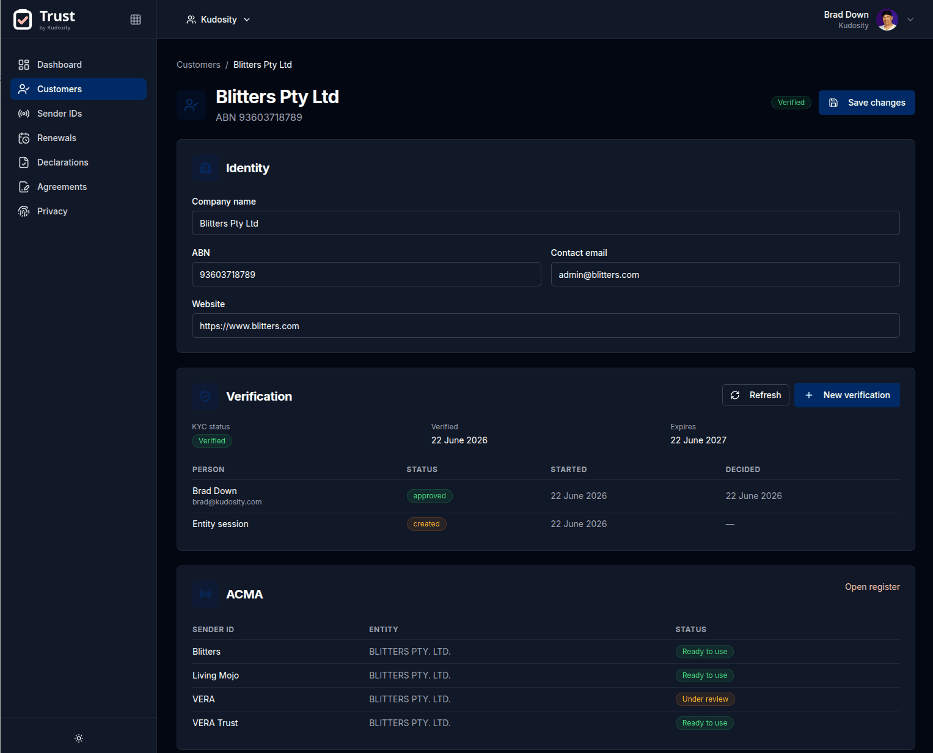Image resolution: width=933 pixels, height=753 pixels.
Task: Click the Under review status for VERA
Action: pyautogui.click(x=705, y=699)
